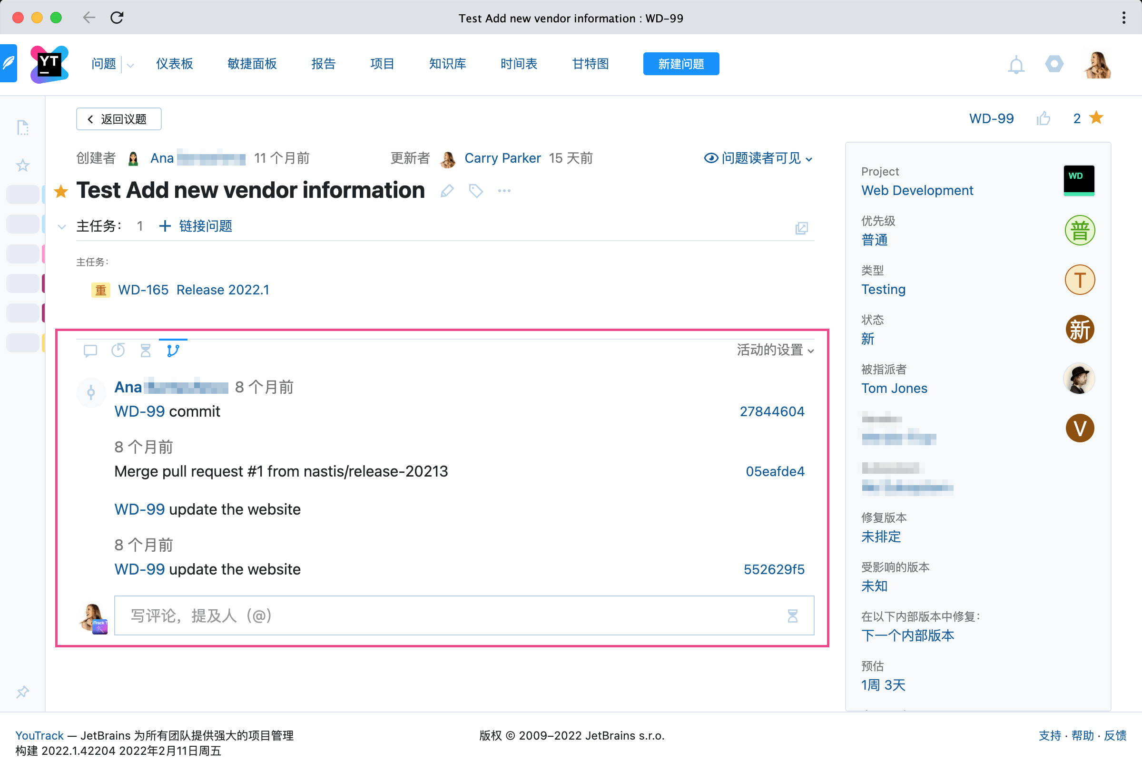Click the pencil edit icon beside title
Viewport: 1142px width, 761px height.
pyautogui.click(x=447, y=191)
